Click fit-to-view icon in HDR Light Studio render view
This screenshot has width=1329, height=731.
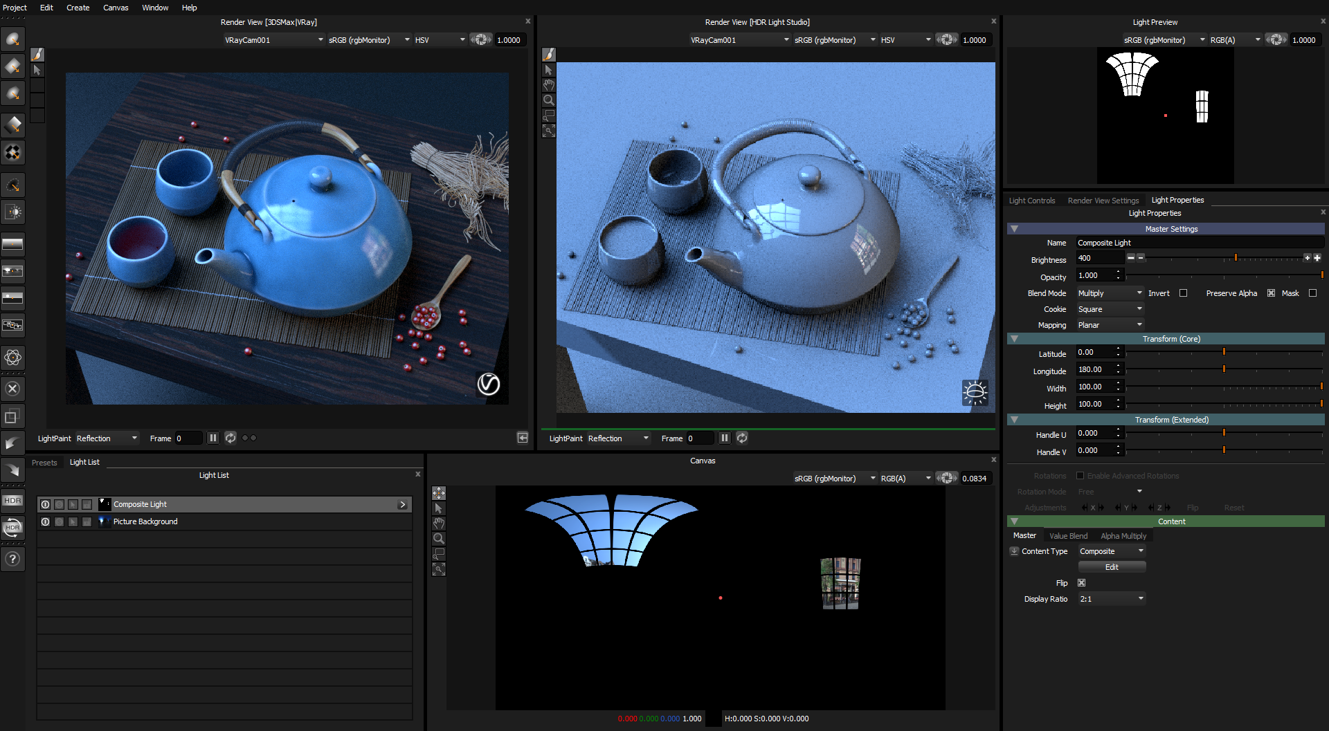point(549,131)
